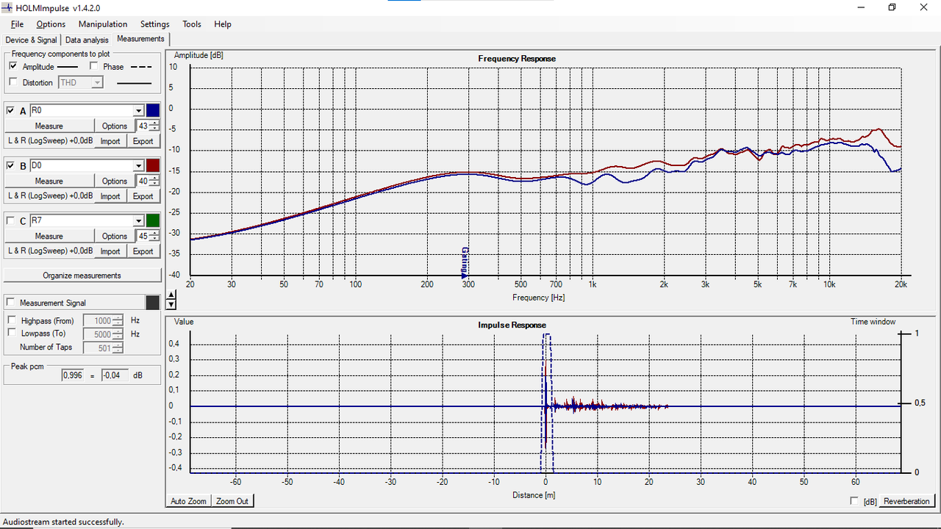941x529 pixels.
Task: Uncheck measurement B checkbox
Action: pos(10,165)
